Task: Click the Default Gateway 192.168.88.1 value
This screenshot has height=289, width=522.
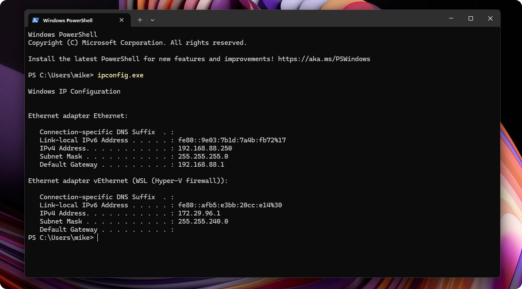Action: coord(201,165)
